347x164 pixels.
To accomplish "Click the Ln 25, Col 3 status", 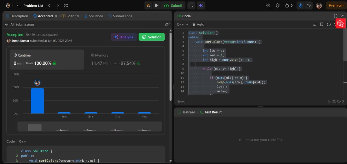I will pyautogui.click(x=336, y=101).
